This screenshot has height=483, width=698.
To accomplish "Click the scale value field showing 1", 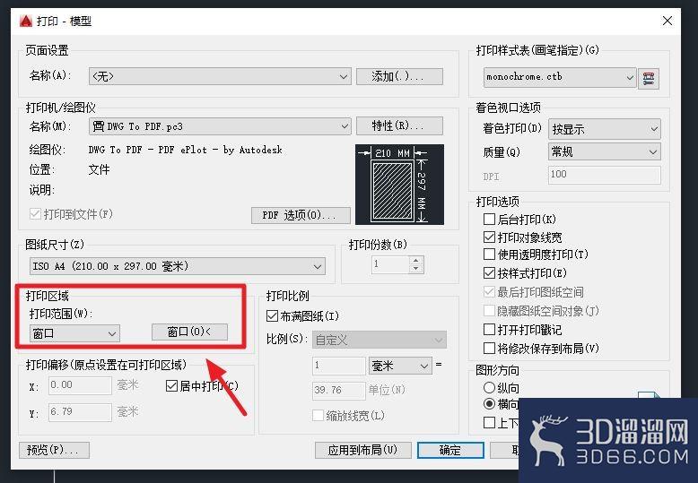I will tap(339, 366).
